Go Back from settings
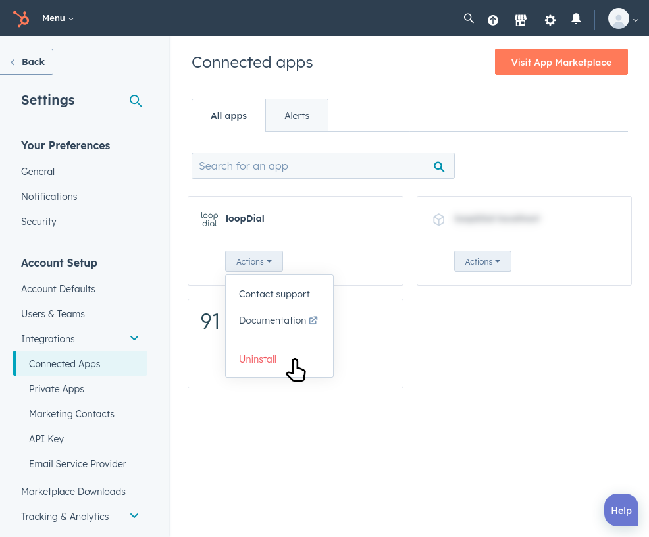 (x=27, y=62)
